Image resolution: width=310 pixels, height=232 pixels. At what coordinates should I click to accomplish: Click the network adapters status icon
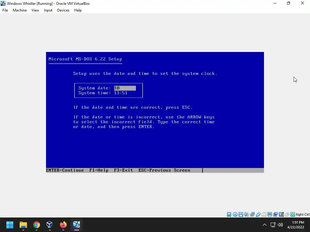(252, 214)
